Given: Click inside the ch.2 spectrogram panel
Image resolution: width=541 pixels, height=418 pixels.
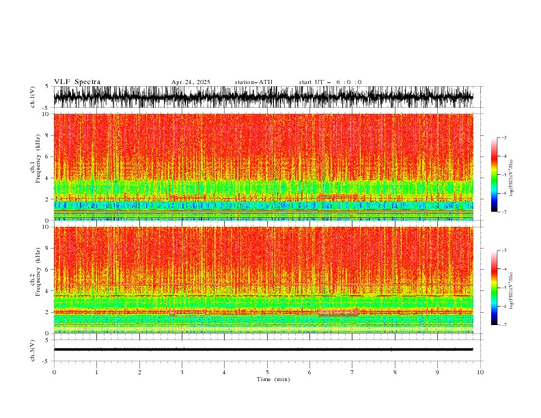Looking at the screenshot, I should coord(263,280).
